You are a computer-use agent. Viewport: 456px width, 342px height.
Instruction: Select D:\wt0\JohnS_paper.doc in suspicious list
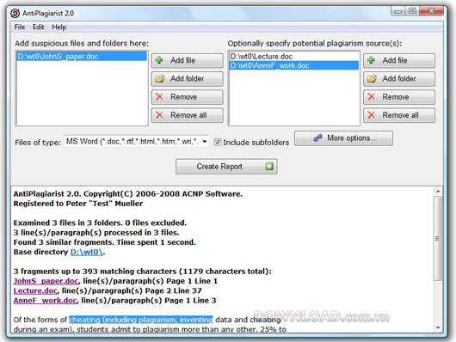pos(82,57)
